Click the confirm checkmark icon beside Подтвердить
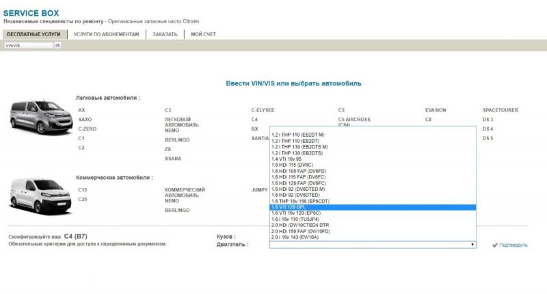547x294 pixels. (x=494, y=245)
